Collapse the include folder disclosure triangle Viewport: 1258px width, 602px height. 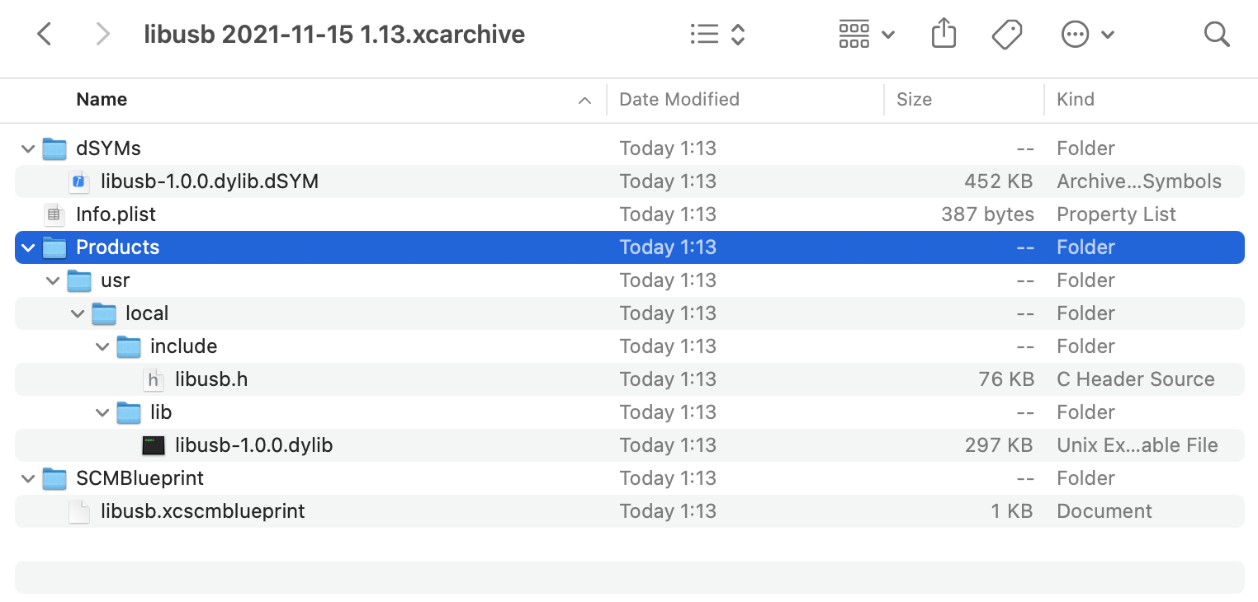(x=102, y=346)
